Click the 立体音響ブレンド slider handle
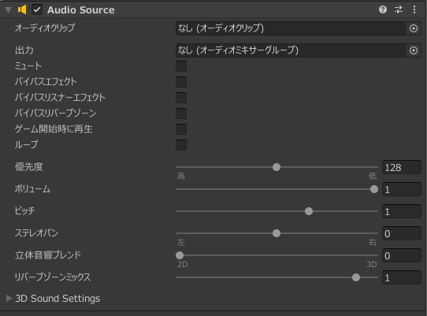427x316 pixels. tap(180, 255)
